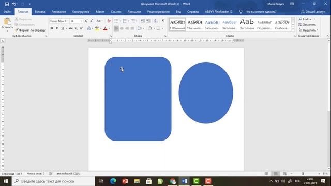Screen dimensions: 331x186
Task: Click Формат по образцу format painter
Action: [30, 30]
